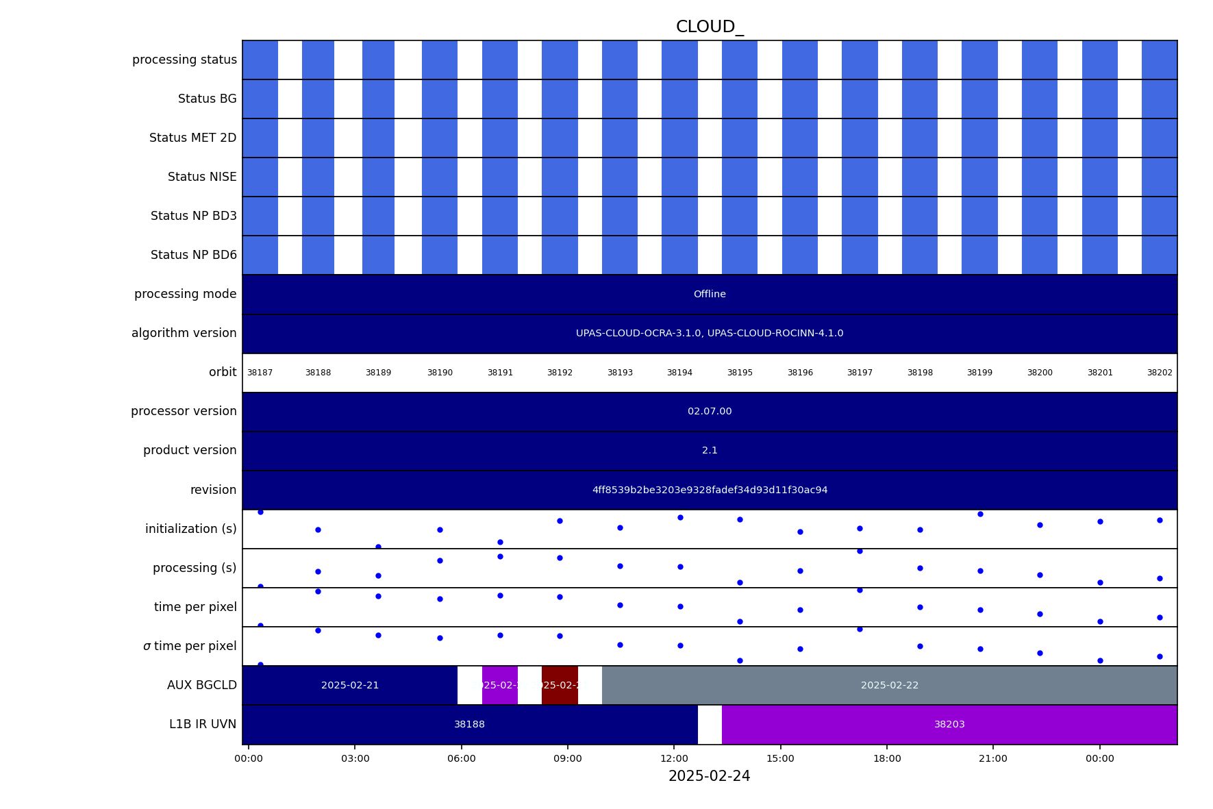Viewport: 1213px width, 809px height.
Task: Select orbit number 38187 label
Action: click(260, 373)
